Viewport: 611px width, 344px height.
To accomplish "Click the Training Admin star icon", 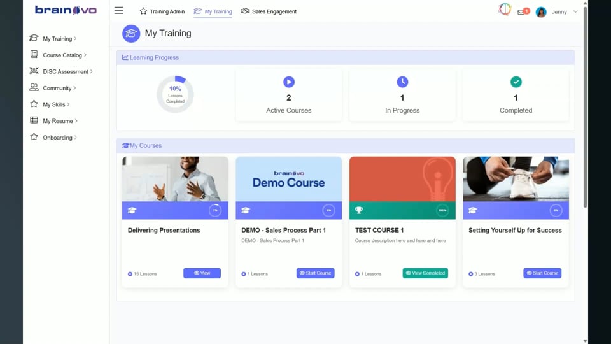I will 143,11.
